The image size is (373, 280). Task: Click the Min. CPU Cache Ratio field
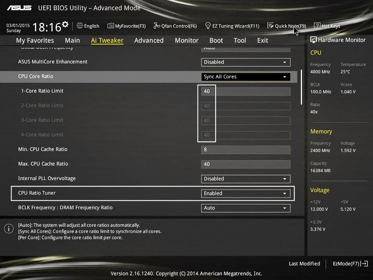[x=246, y=149]
